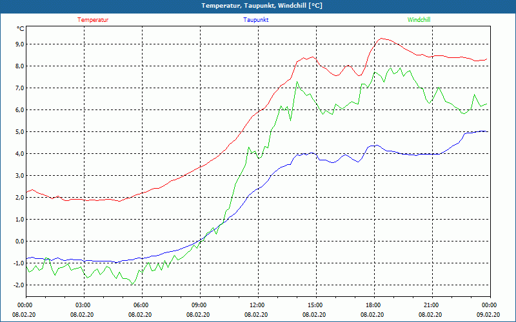516x322 pixels.
Task: Click the blue Taupunkt legend label
Action: pos(255,20)
